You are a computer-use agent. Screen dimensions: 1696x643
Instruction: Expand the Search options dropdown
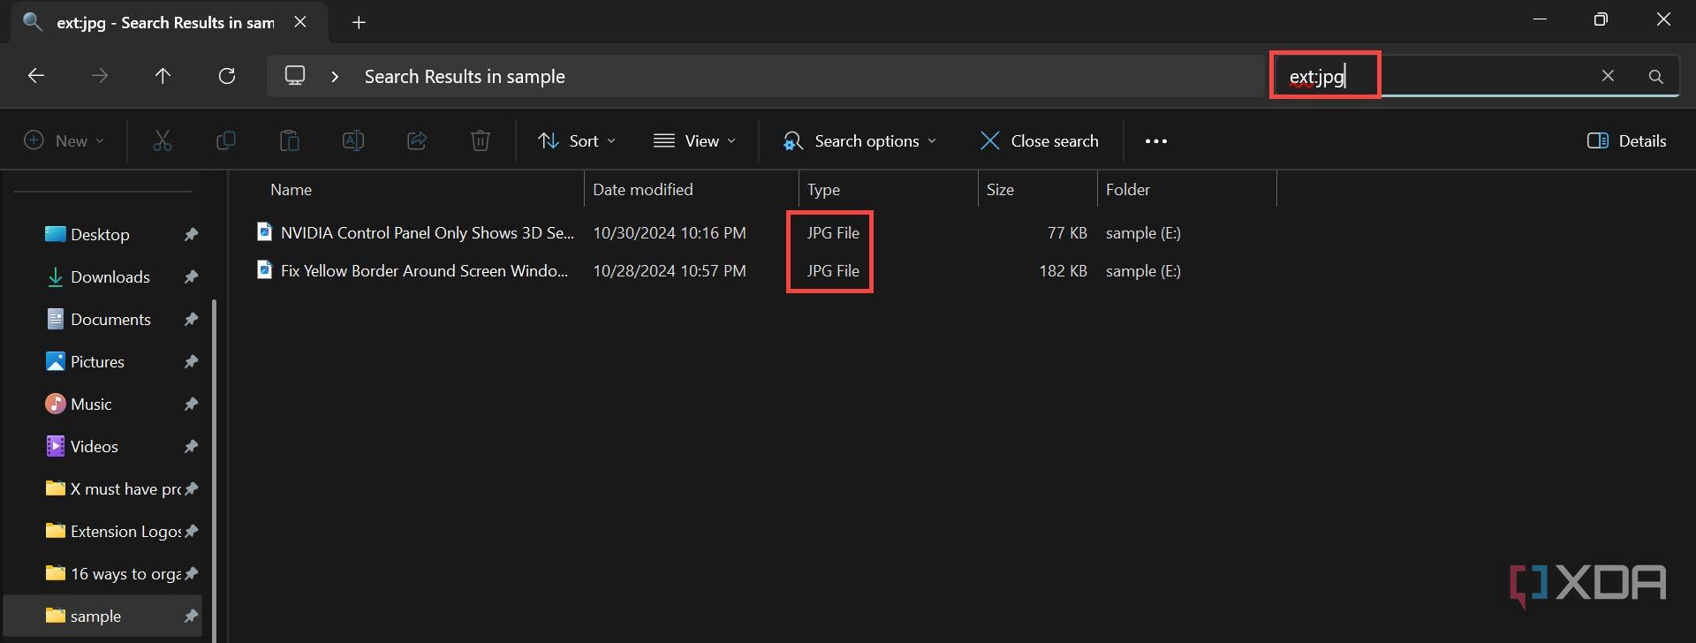859,140
